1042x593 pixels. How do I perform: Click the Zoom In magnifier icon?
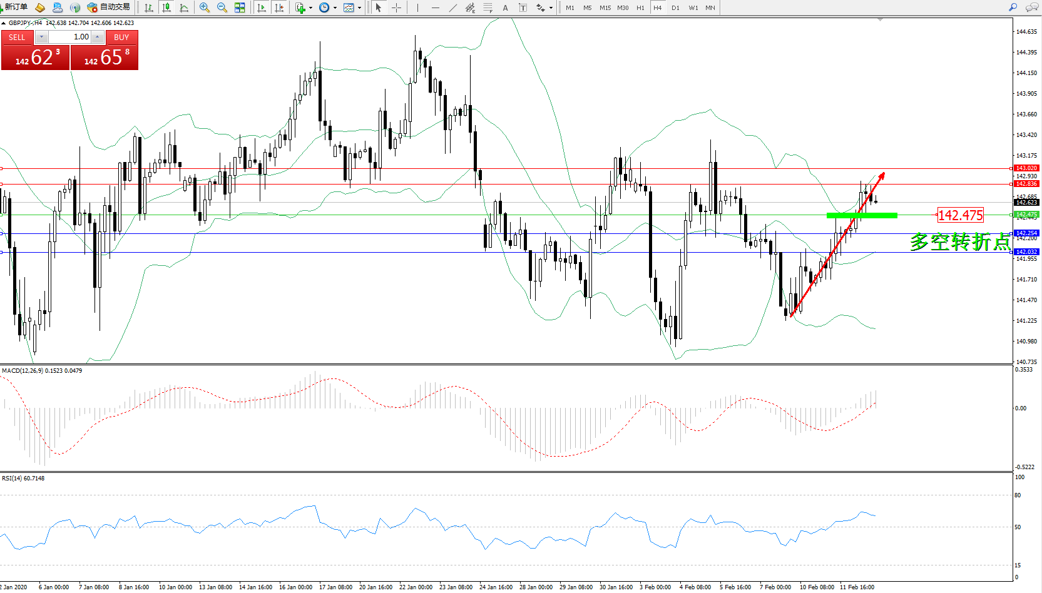[205, 8]
